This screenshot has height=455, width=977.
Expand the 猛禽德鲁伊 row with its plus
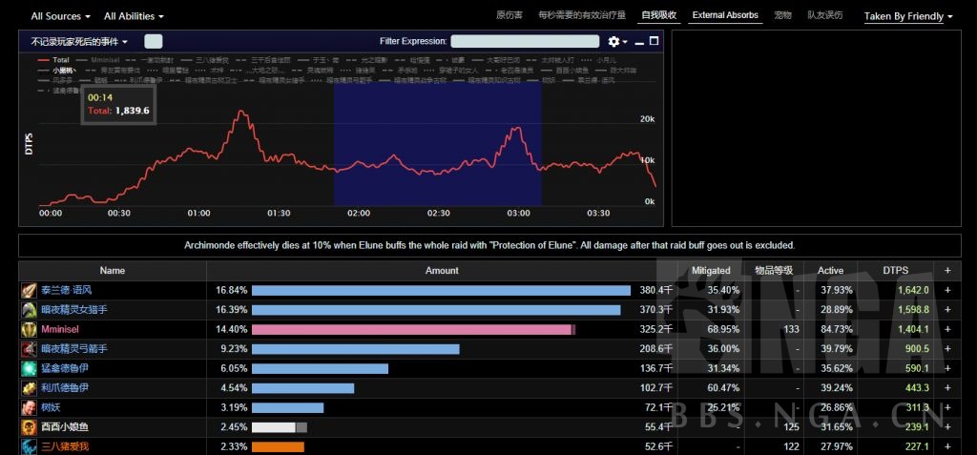[x=947, y=368]
